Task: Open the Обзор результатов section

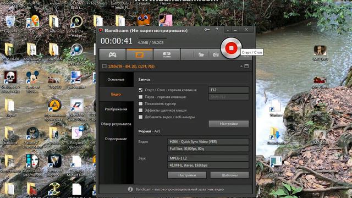Action: [x=116, y=124]
